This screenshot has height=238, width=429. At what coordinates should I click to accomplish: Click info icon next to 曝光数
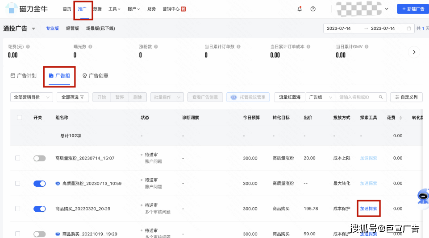pyautogui.click(x=90, y=47)
